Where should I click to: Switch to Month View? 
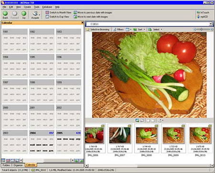coord(58,12)
